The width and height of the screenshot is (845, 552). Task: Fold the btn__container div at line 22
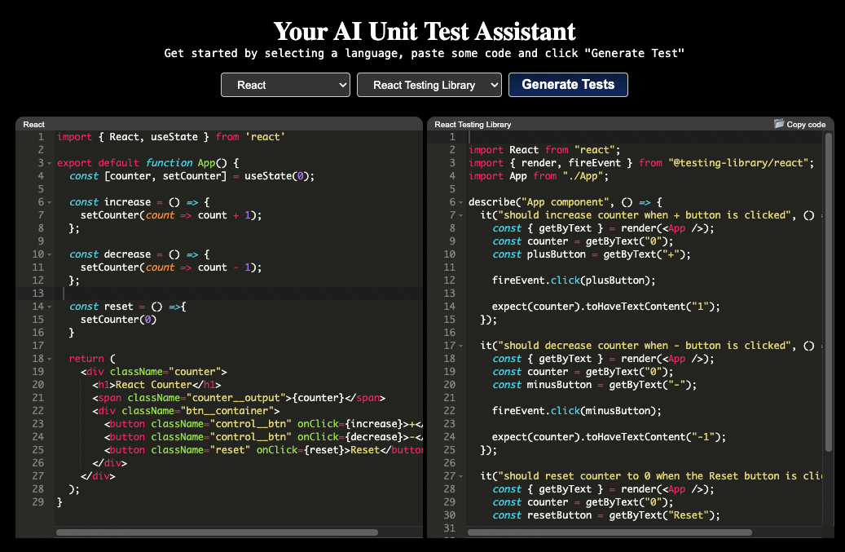[x=50, y=411]
